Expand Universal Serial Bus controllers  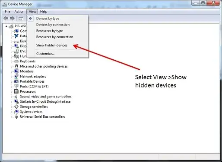[x=12, y=117]
